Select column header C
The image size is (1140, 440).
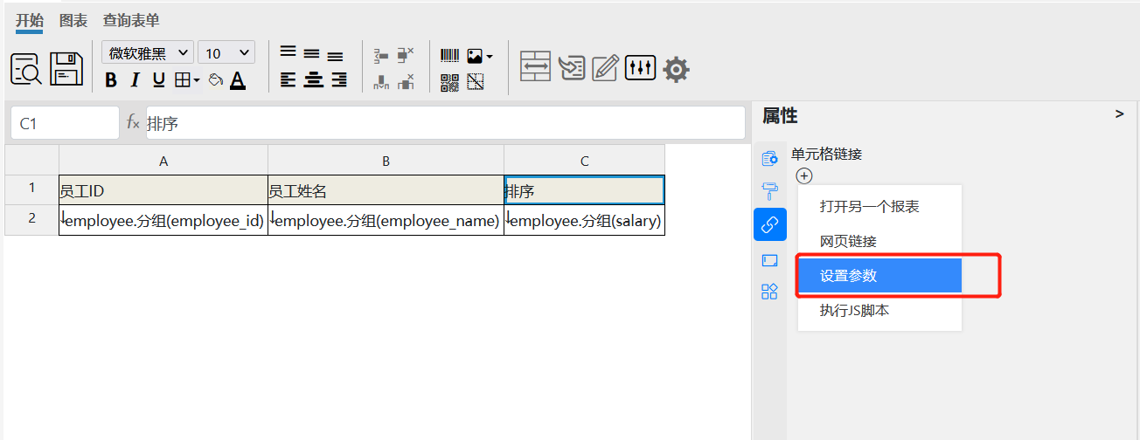584,161
